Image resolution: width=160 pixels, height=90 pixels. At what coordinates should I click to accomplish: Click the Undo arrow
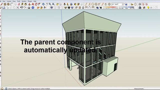click(21, 8)
